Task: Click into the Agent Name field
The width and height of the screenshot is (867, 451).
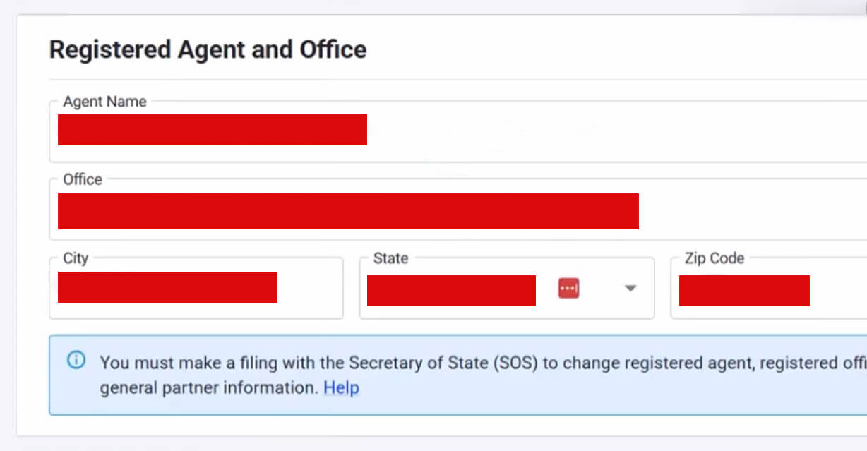Action: (212, 130)
